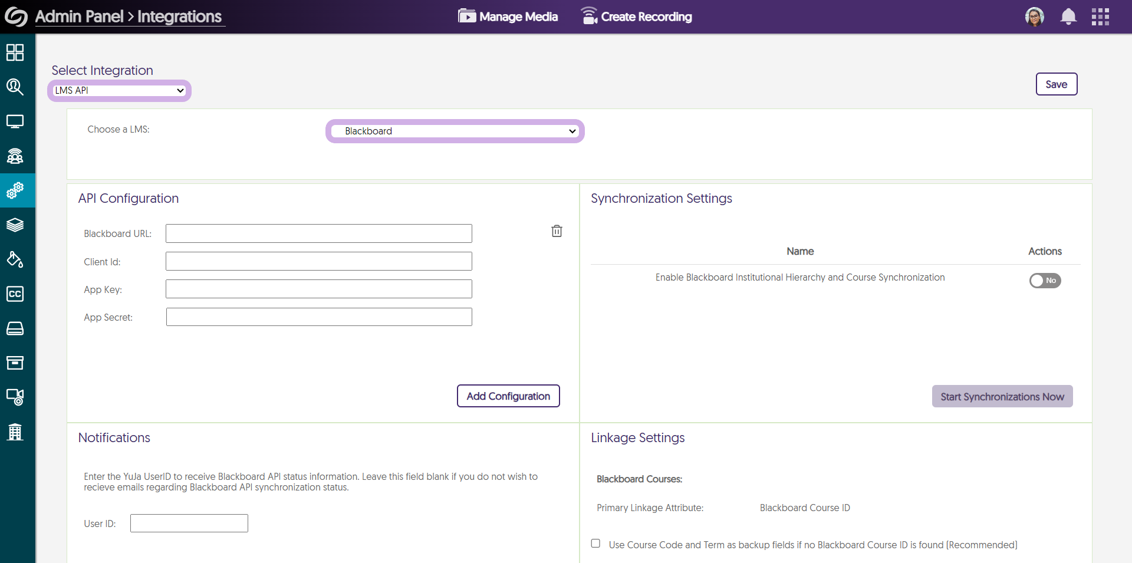Click the 'Notifications' heading
The image size is (1132, 563).
(x=114, y=438)
